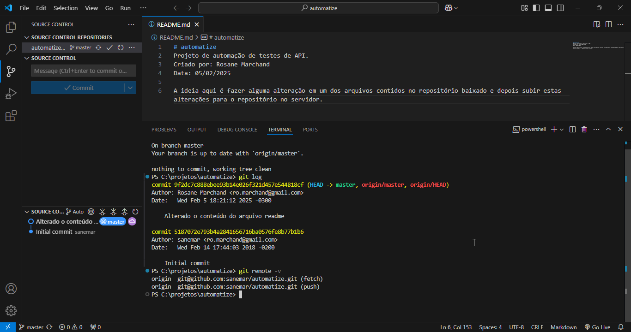
Task: Open remote window from status bar corner
Action: (8, 327)
